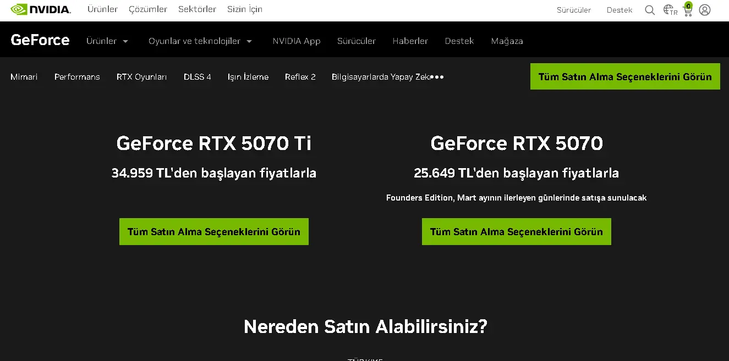Image resolution: width=729 pixels, height=361 pixels.
Task: Expand the more options ellipsis in sub-navigation
Action: [437, 77]
